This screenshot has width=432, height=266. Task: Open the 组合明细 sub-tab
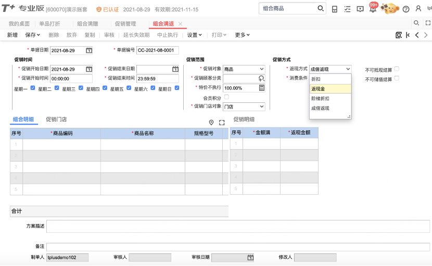[23, 119]
